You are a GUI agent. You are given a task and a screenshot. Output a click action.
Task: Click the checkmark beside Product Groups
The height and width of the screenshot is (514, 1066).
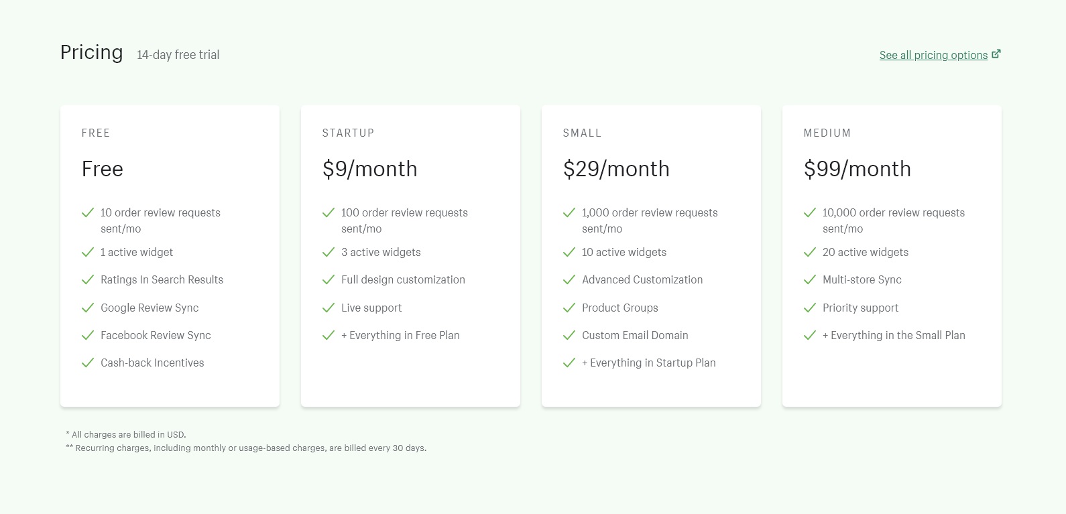569,308
